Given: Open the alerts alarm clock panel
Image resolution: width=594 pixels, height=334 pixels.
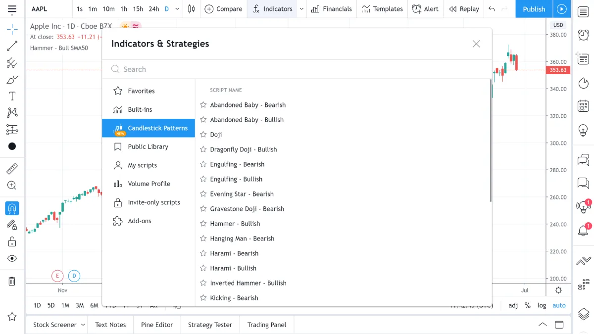Looking at the screenshot, I should coord(583,35).
